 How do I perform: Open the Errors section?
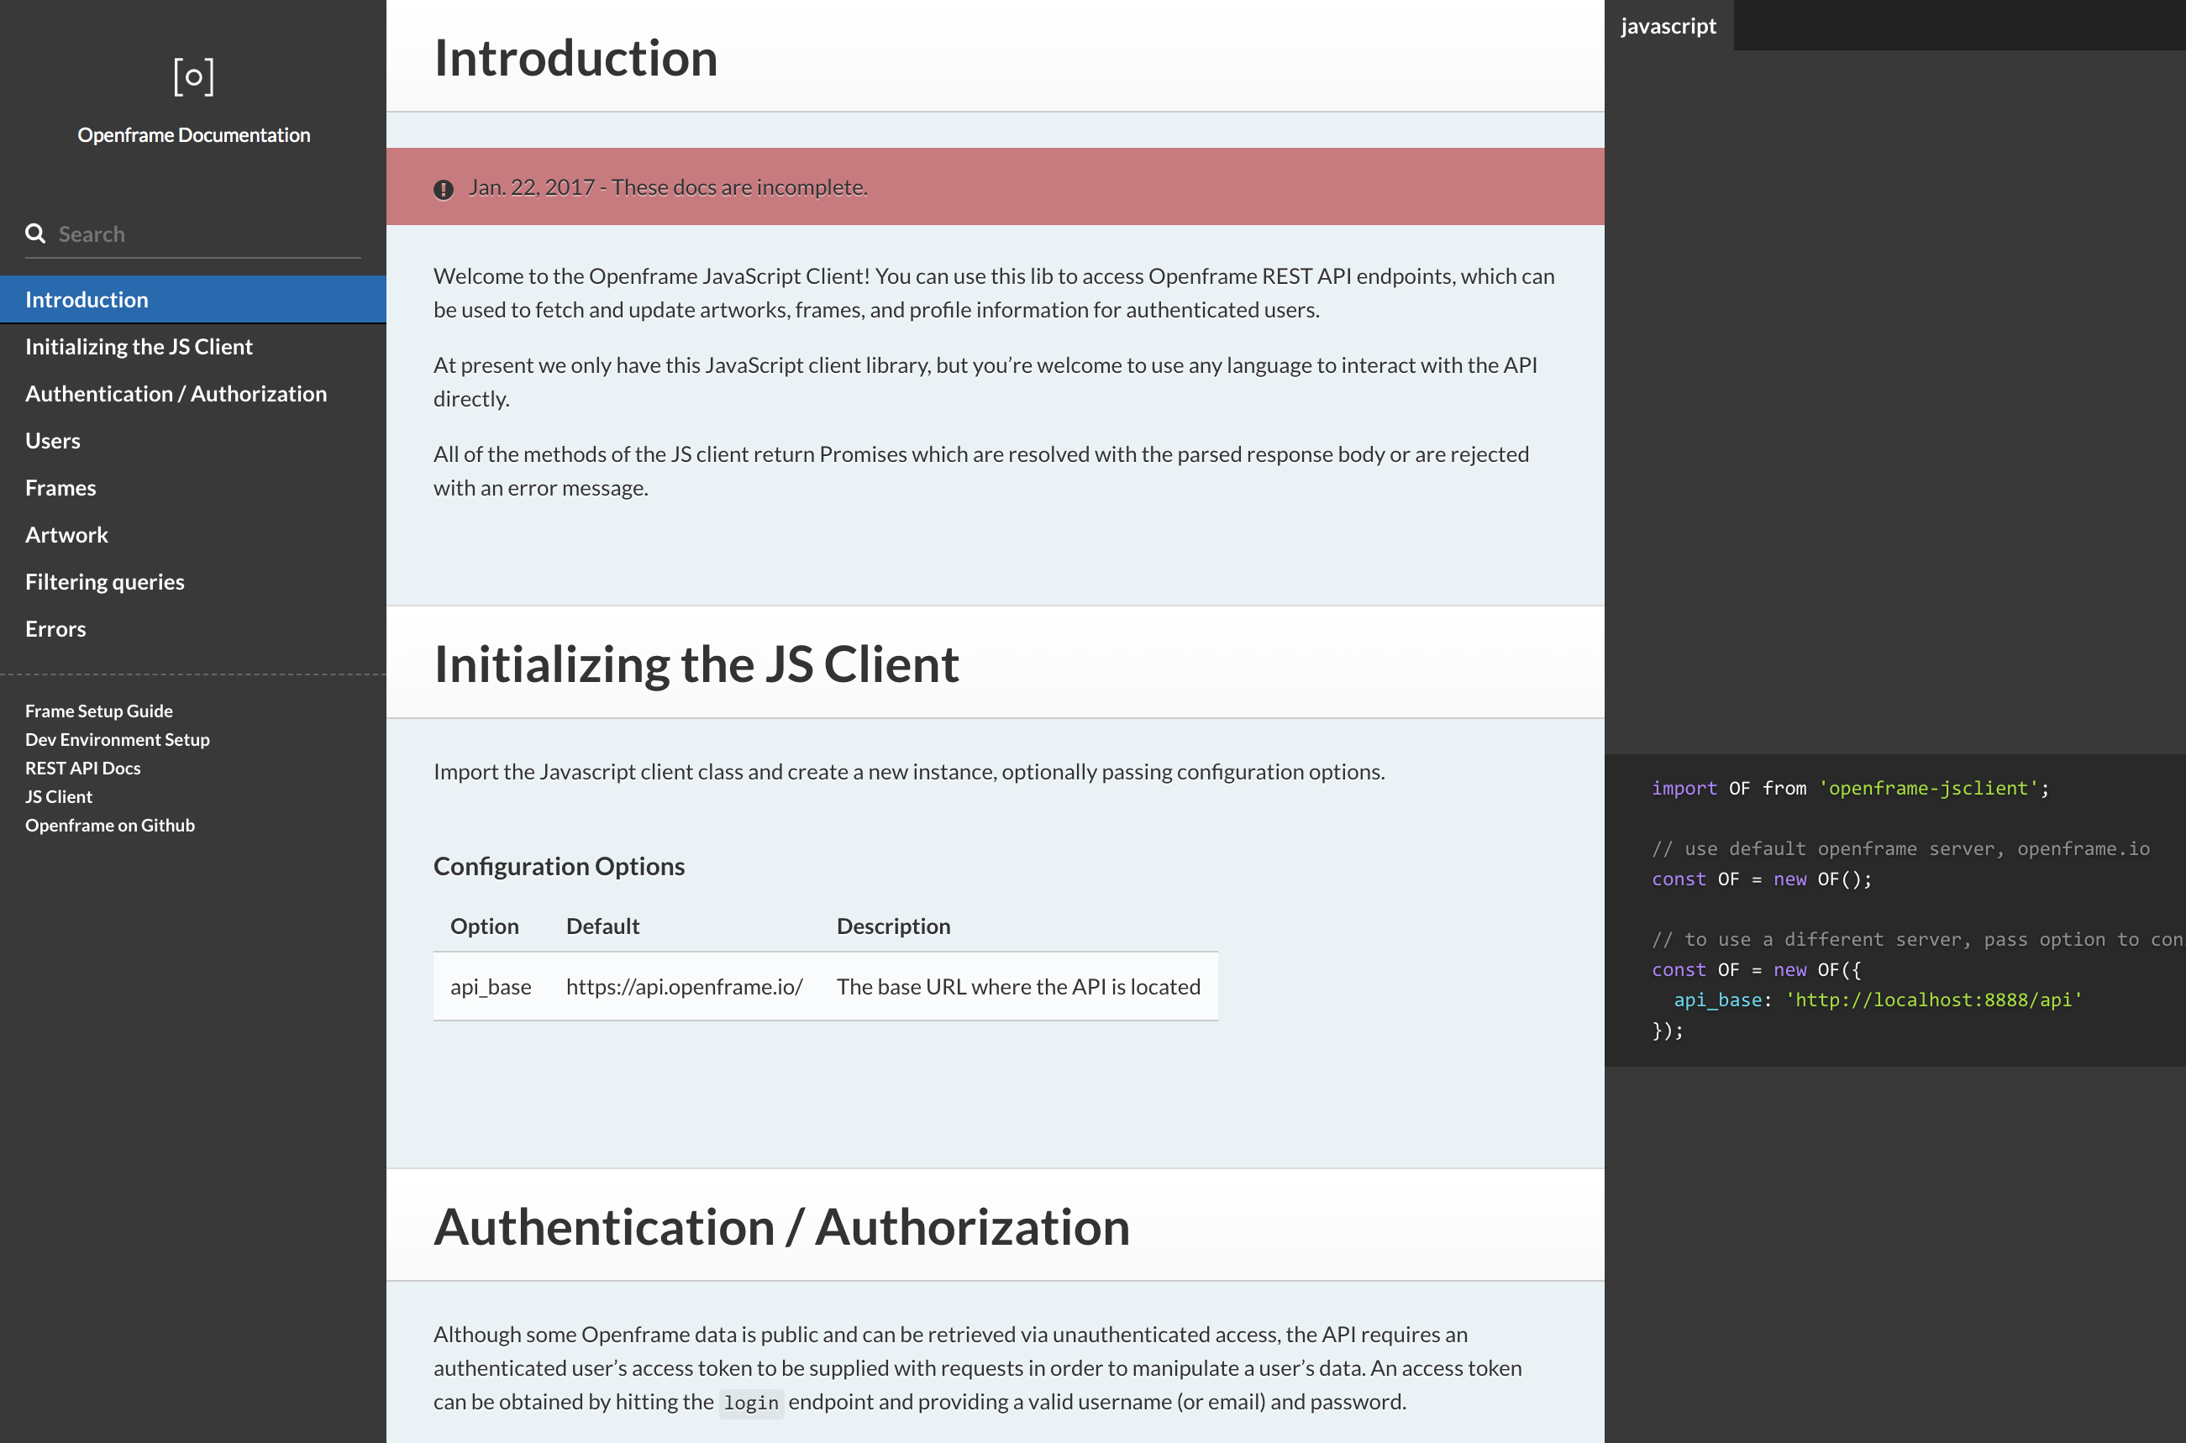tap(55, 627)
